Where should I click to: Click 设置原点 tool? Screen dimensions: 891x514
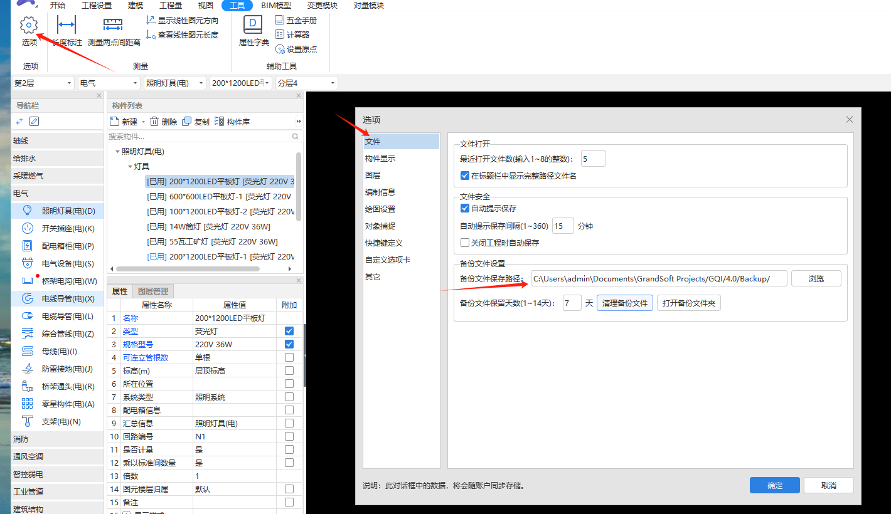[x=296, y=49]
